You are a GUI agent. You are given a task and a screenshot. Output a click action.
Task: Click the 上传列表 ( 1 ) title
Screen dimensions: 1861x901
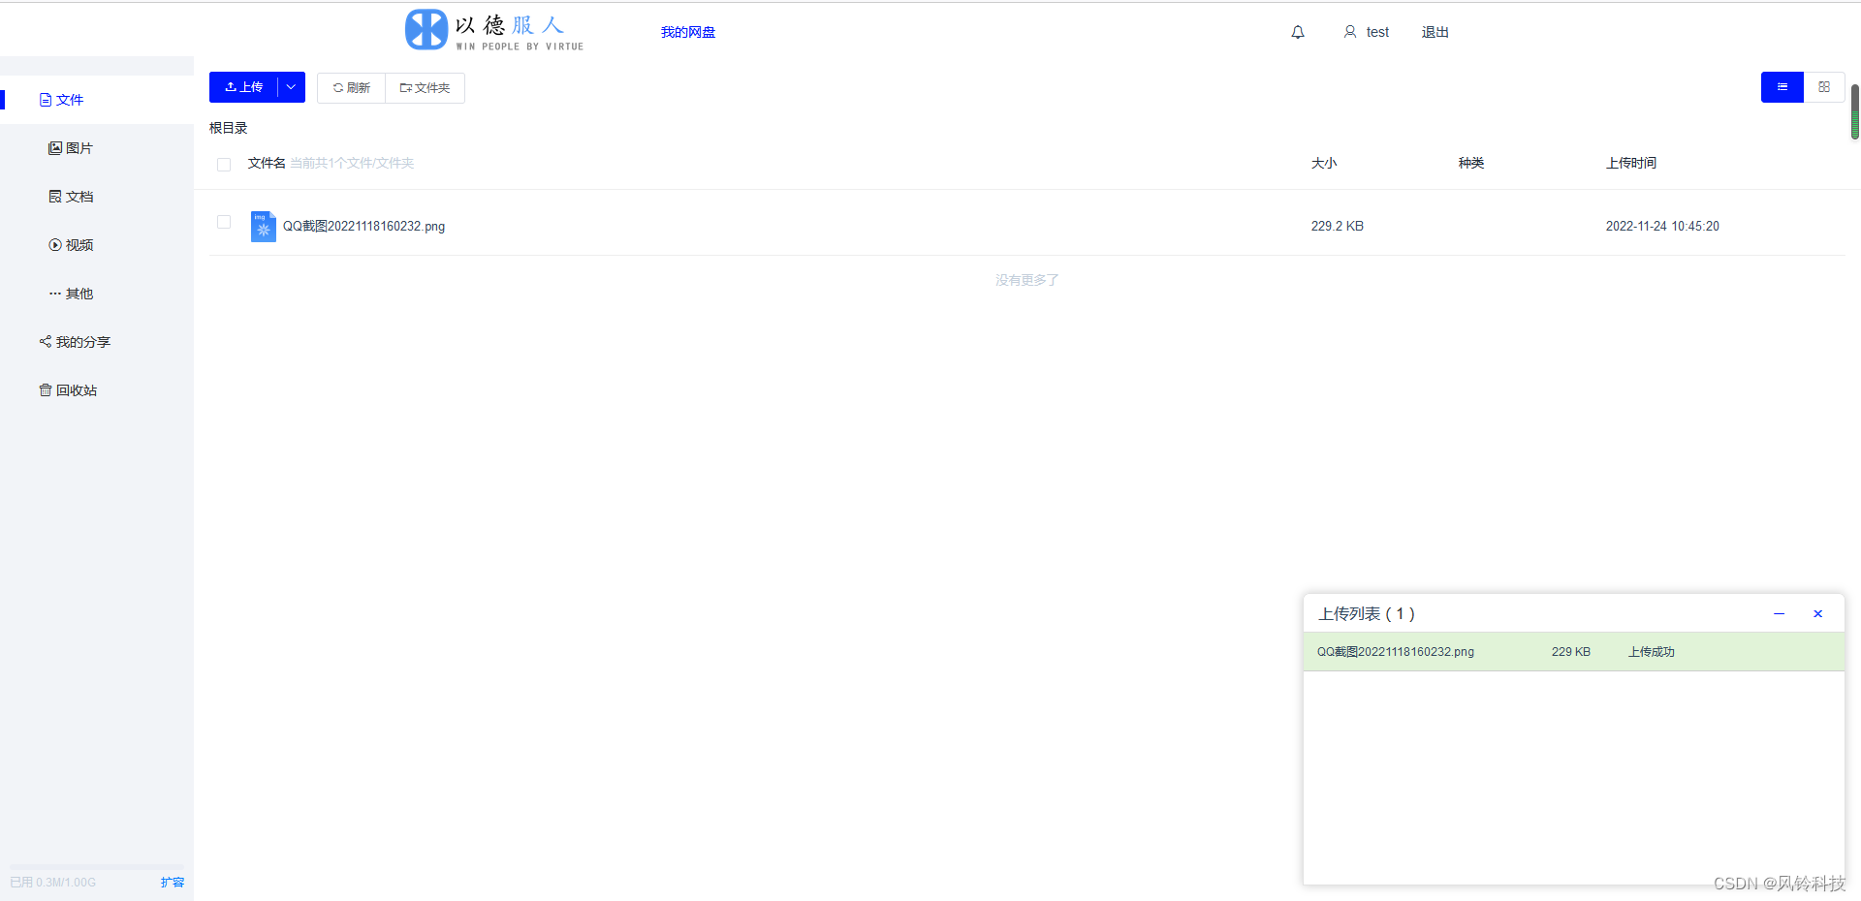point(1367,613)
